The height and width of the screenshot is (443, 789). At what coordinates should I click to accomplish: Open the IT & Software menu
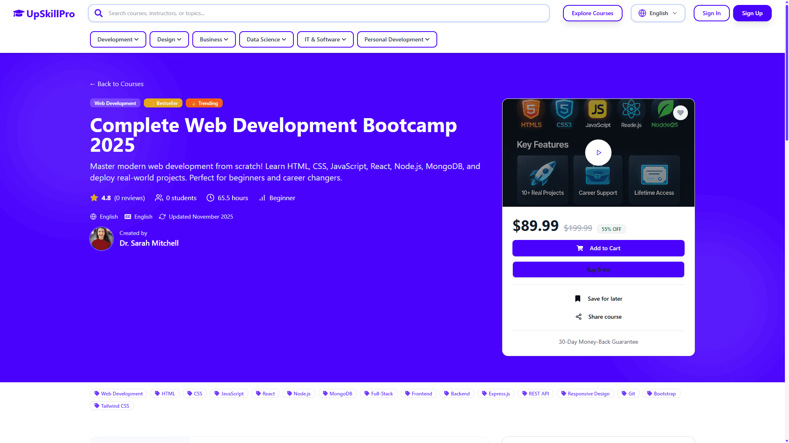[325, 39]
